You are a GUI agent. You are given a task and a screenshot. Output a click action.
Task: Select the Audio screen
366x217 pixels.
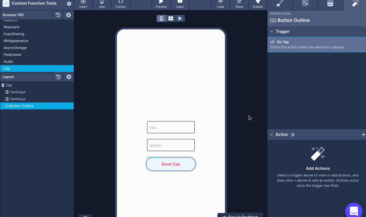(37, 62)
